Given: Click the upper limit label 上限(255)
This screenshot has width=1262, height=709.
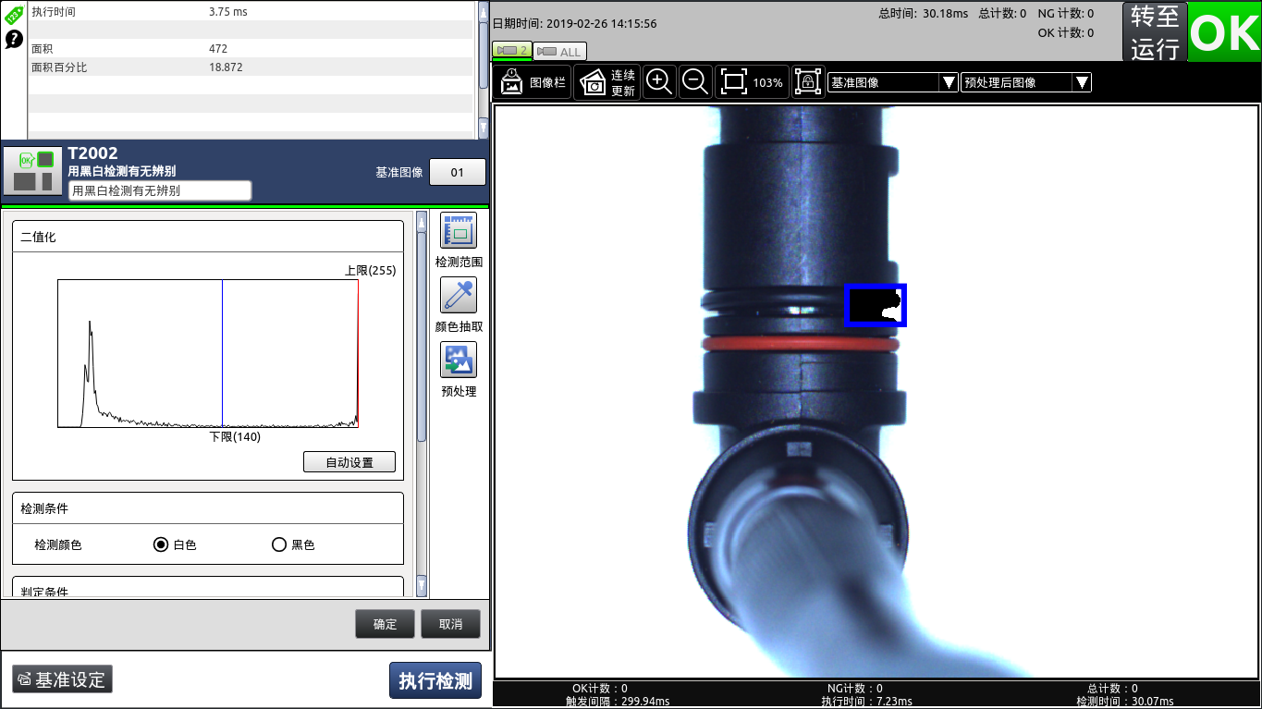Looking at the screenshot, I should (370, 271).
